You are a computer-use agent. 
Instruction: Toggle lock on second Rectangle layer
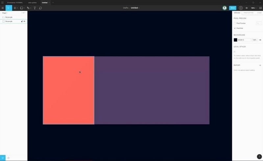tap(22, 21)
